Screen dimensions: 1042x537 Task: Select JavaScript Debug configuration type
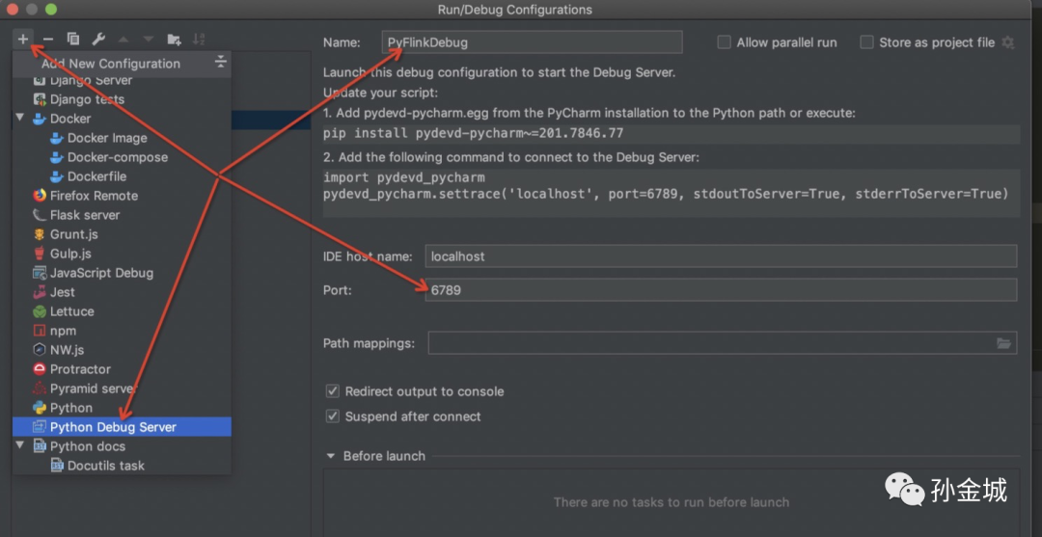(122, 273)
